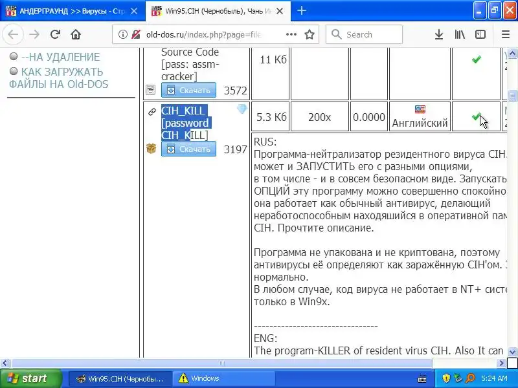Click the diamond icon in CIH_KILL cell

pyautogui.click(x=242, y=109)
